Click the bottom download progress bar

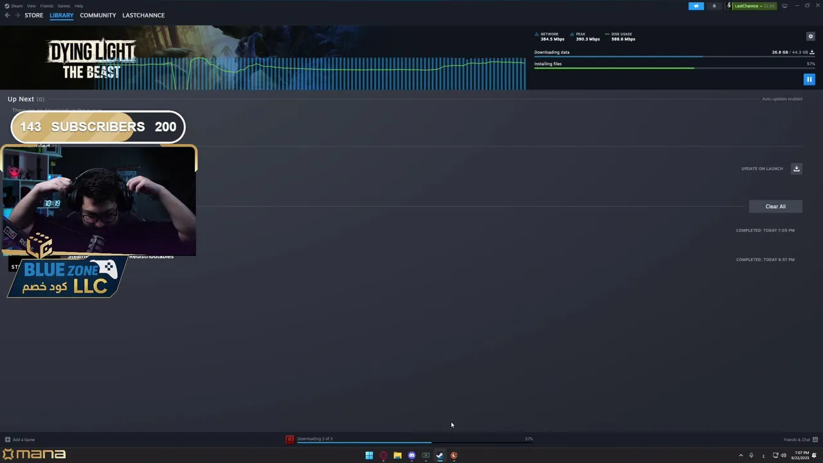coord(415,442)
